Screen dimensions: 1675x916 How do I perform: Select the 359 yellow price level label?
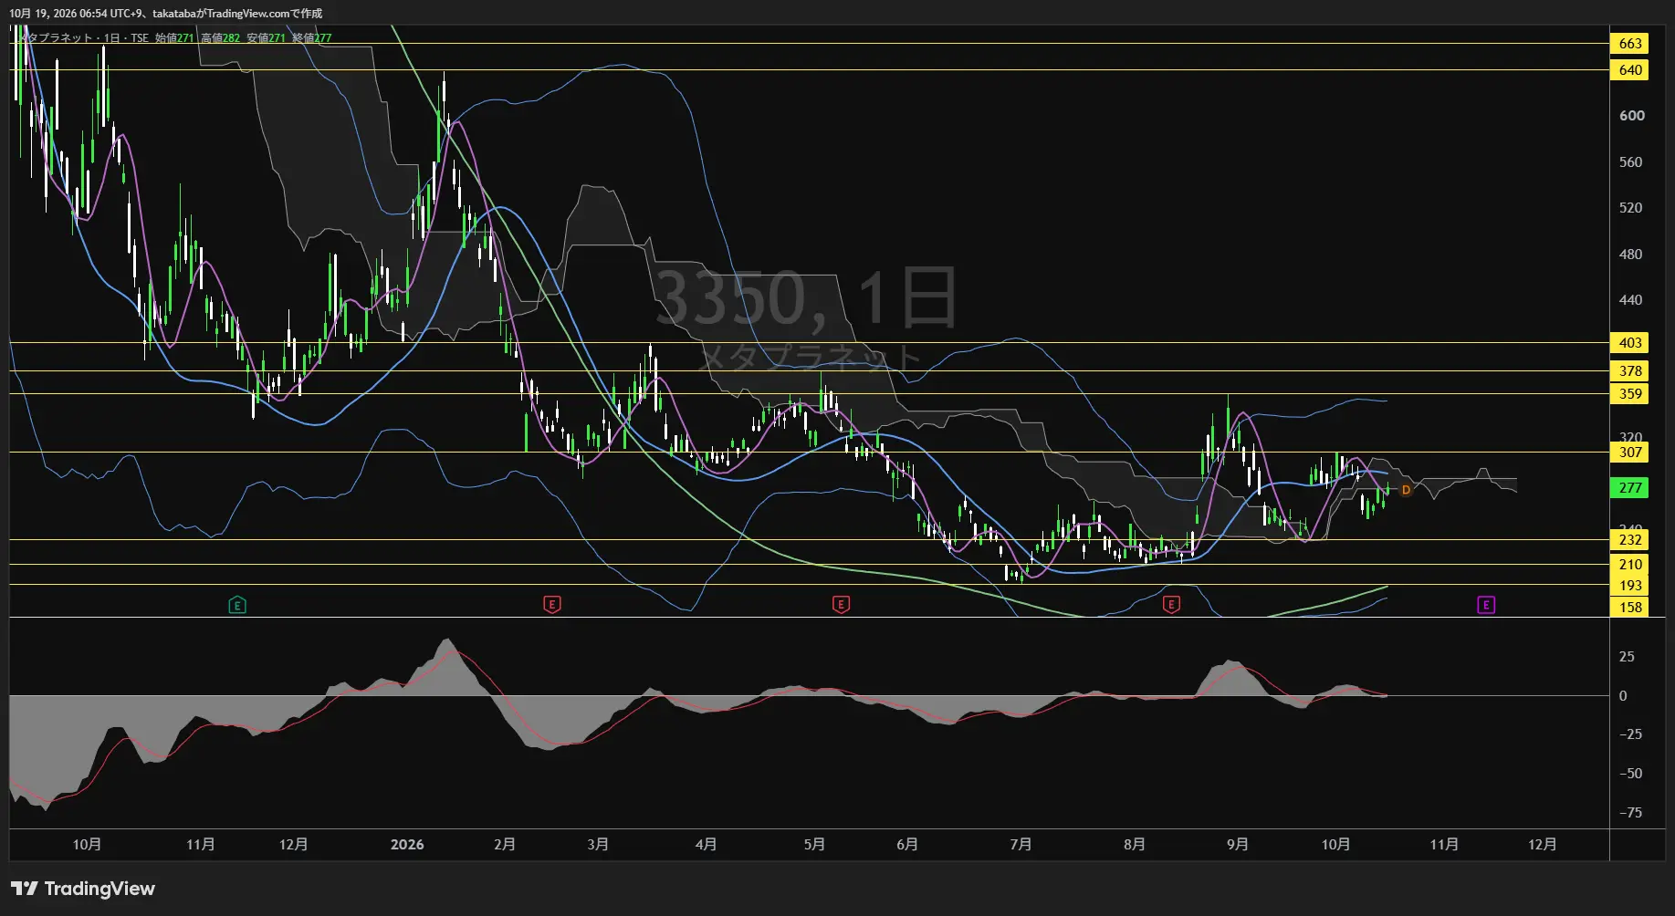[1630, 394]
